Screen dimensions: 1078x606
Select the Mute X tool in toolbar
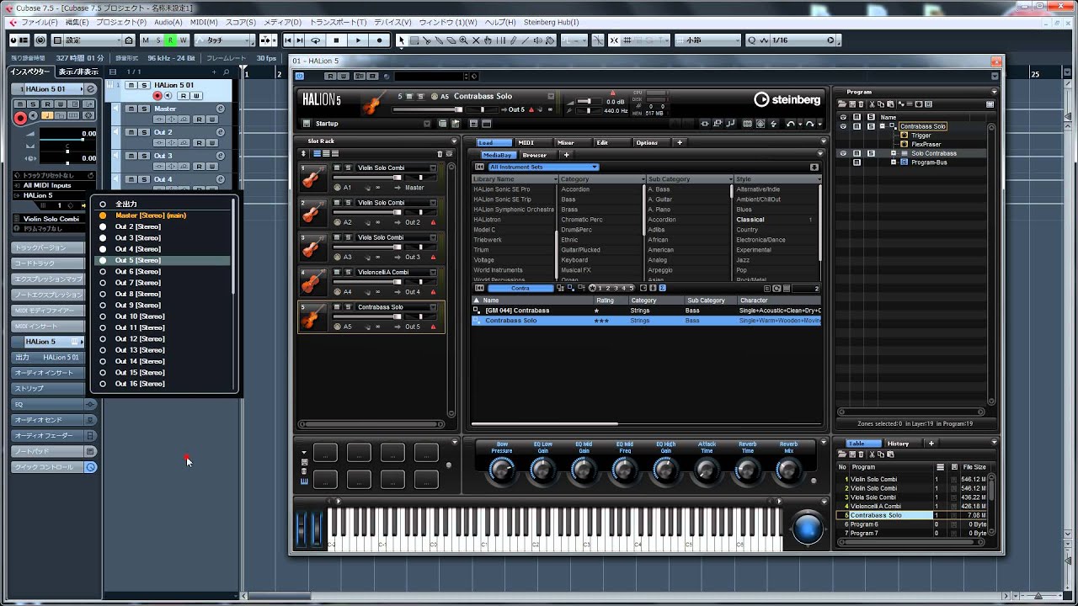pos(474,40)
